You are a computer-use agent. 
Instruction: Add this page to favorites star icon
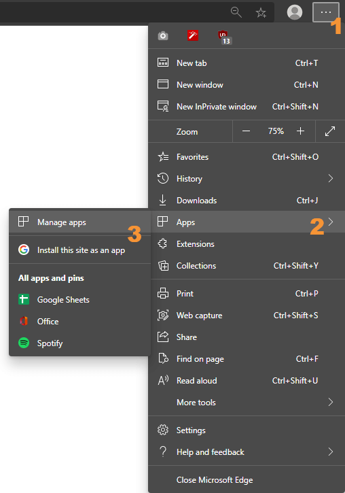[x=261, y=12]
